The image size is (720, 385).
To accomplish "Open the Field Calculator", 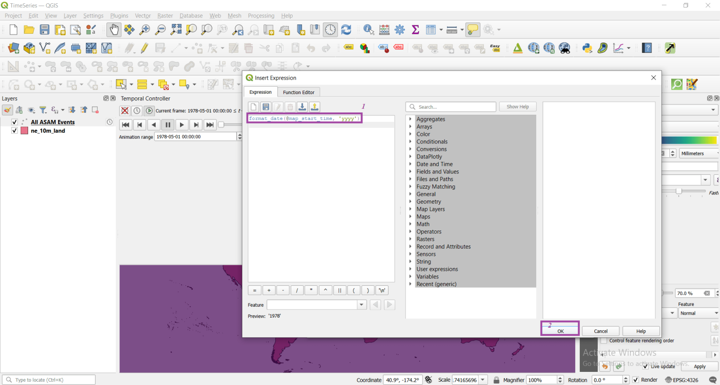I will (x=384, y=29).
